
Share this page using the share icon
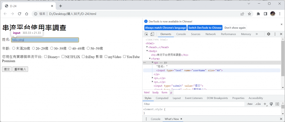pyautogui.click(x=242, y=14)
